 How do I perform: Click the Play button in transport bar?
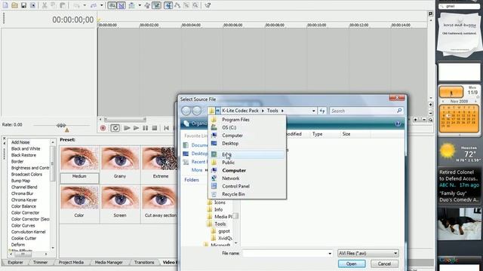136,128
